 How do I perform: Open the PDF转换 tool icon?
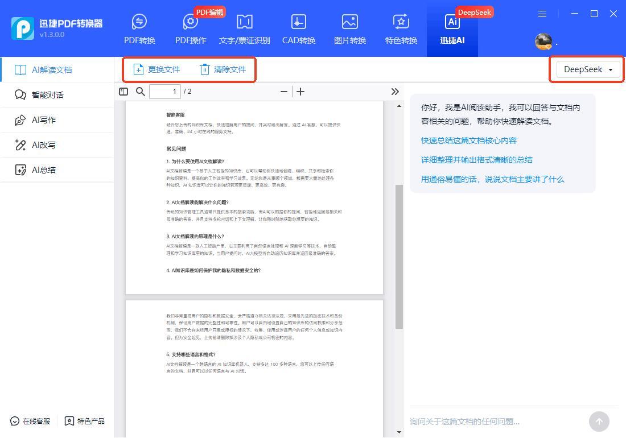click(x=139, y=23)
